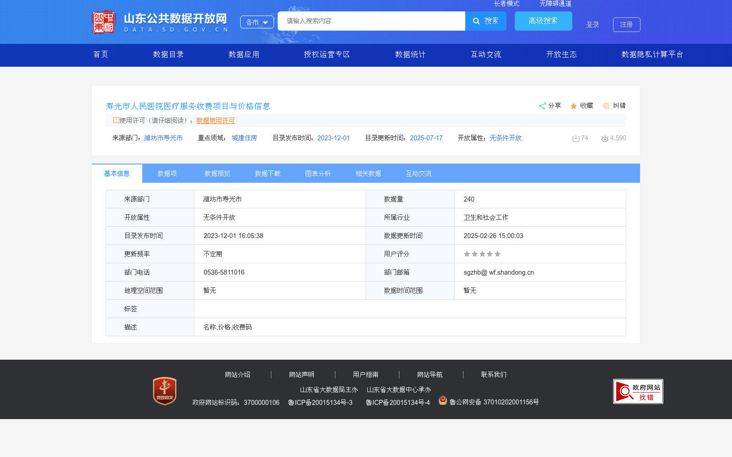This screenshot has width=732, height=457.
Task: Click the 政府网站找错 badge in the footer
Action: point(638,391)
